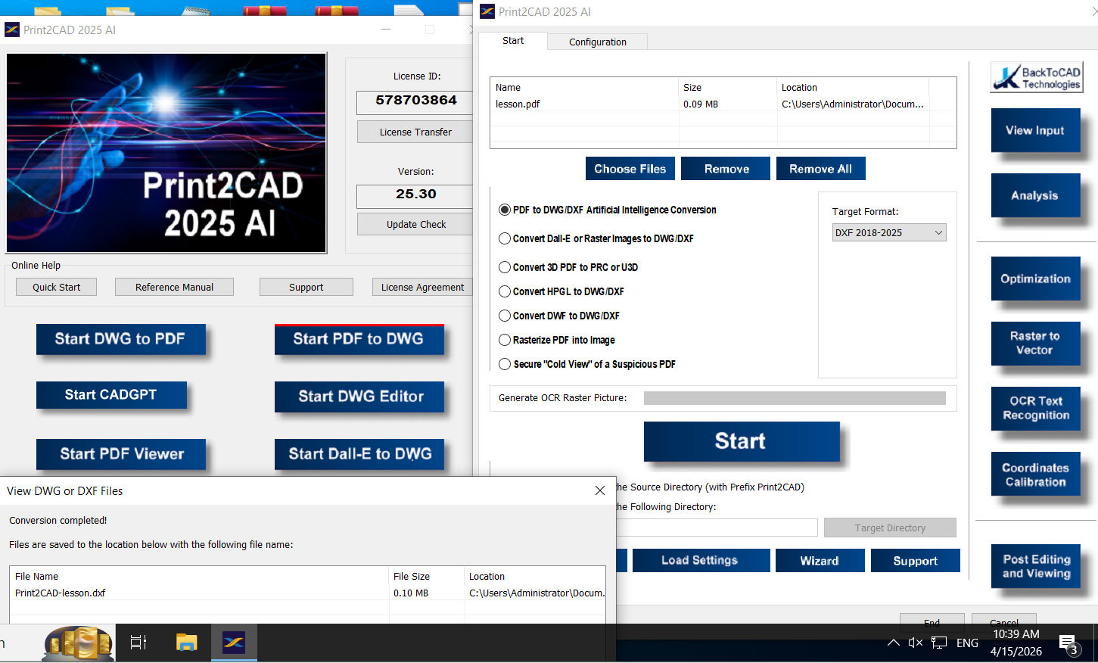The width and height of the screenshot is (1098, 663).
Task: Click OCR Text Recognition button
Action: [1035, 408]
